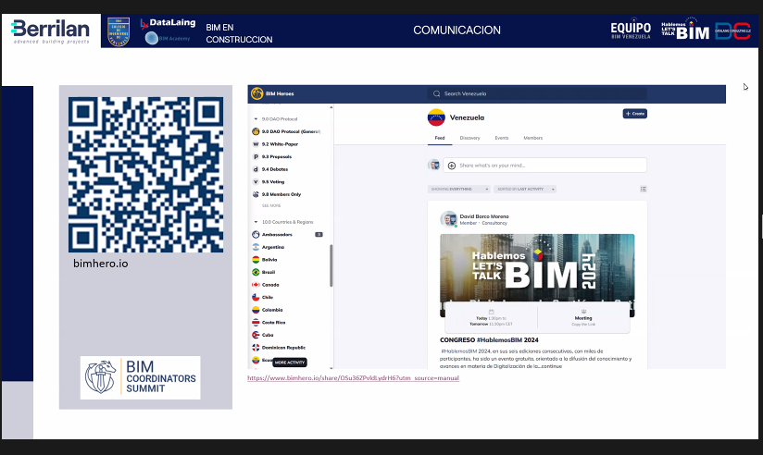Image resolution: width=763 pixels, height=455 pixels.
Task: Select the 9.2 White-Paper sidebar item
Action: [x=280, y=144]
